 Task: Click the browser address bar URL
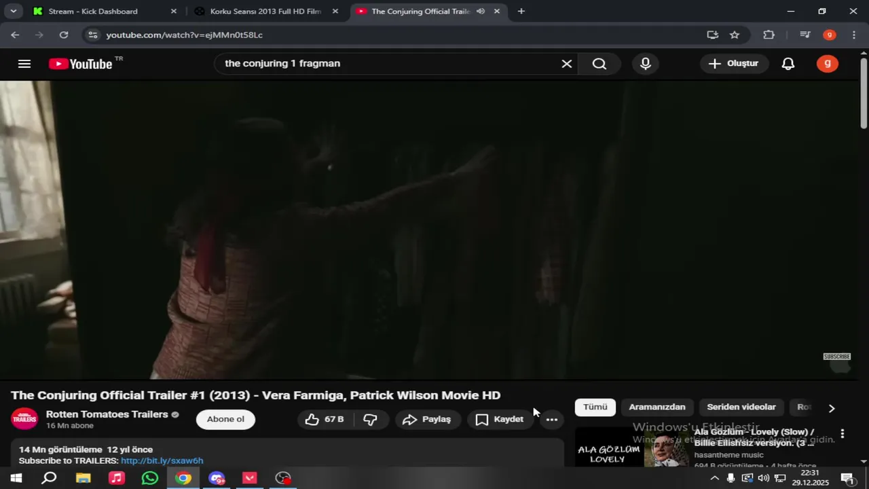184,35
